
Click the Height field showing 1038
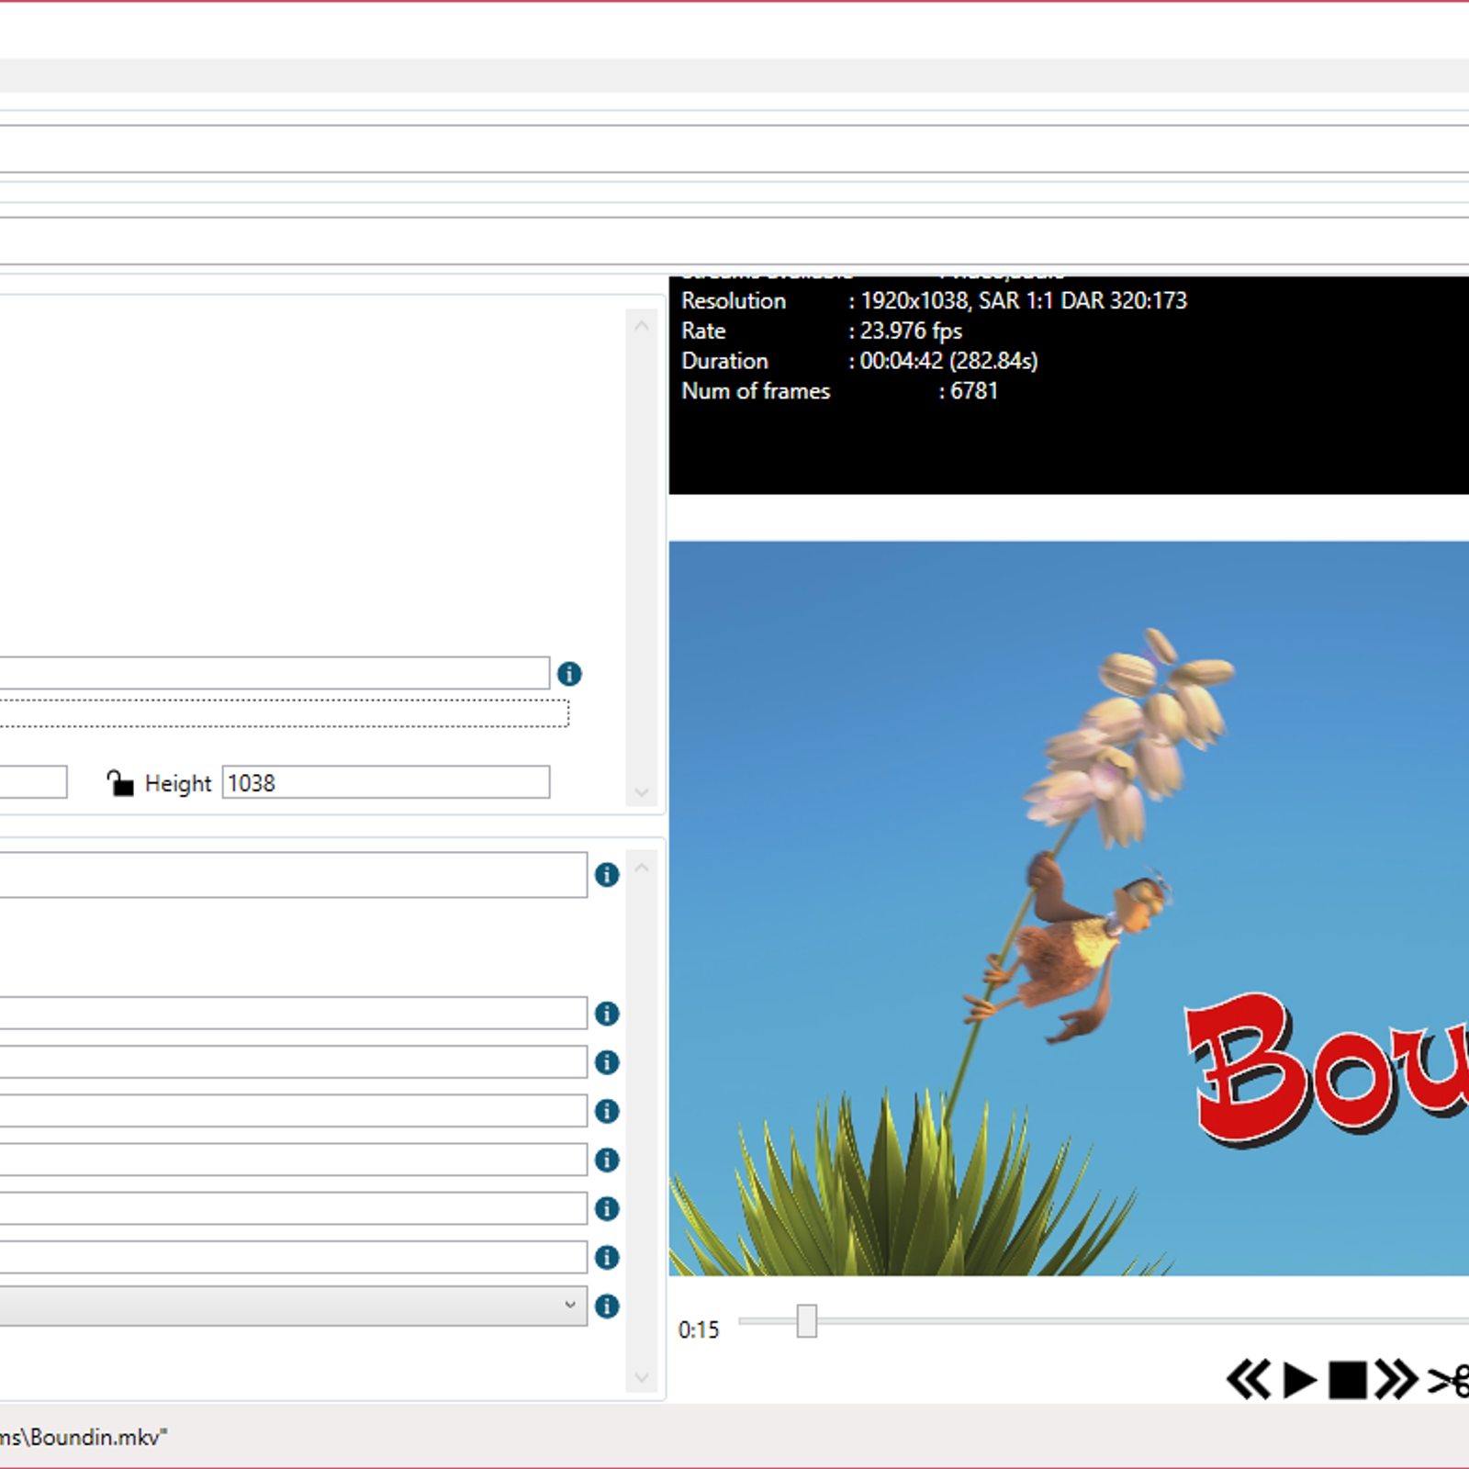[386, 782]
